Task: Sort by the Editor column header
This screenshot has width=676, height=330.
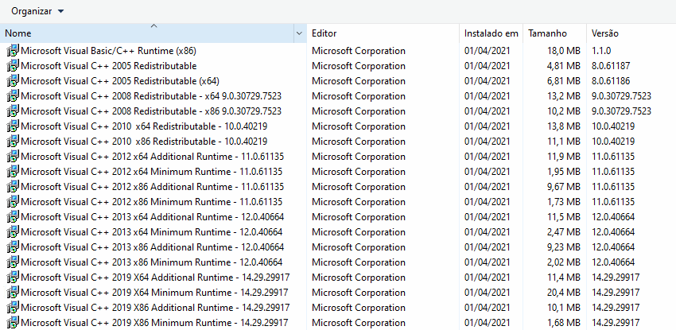Action: pyautogui.click(x=383, y=33)
